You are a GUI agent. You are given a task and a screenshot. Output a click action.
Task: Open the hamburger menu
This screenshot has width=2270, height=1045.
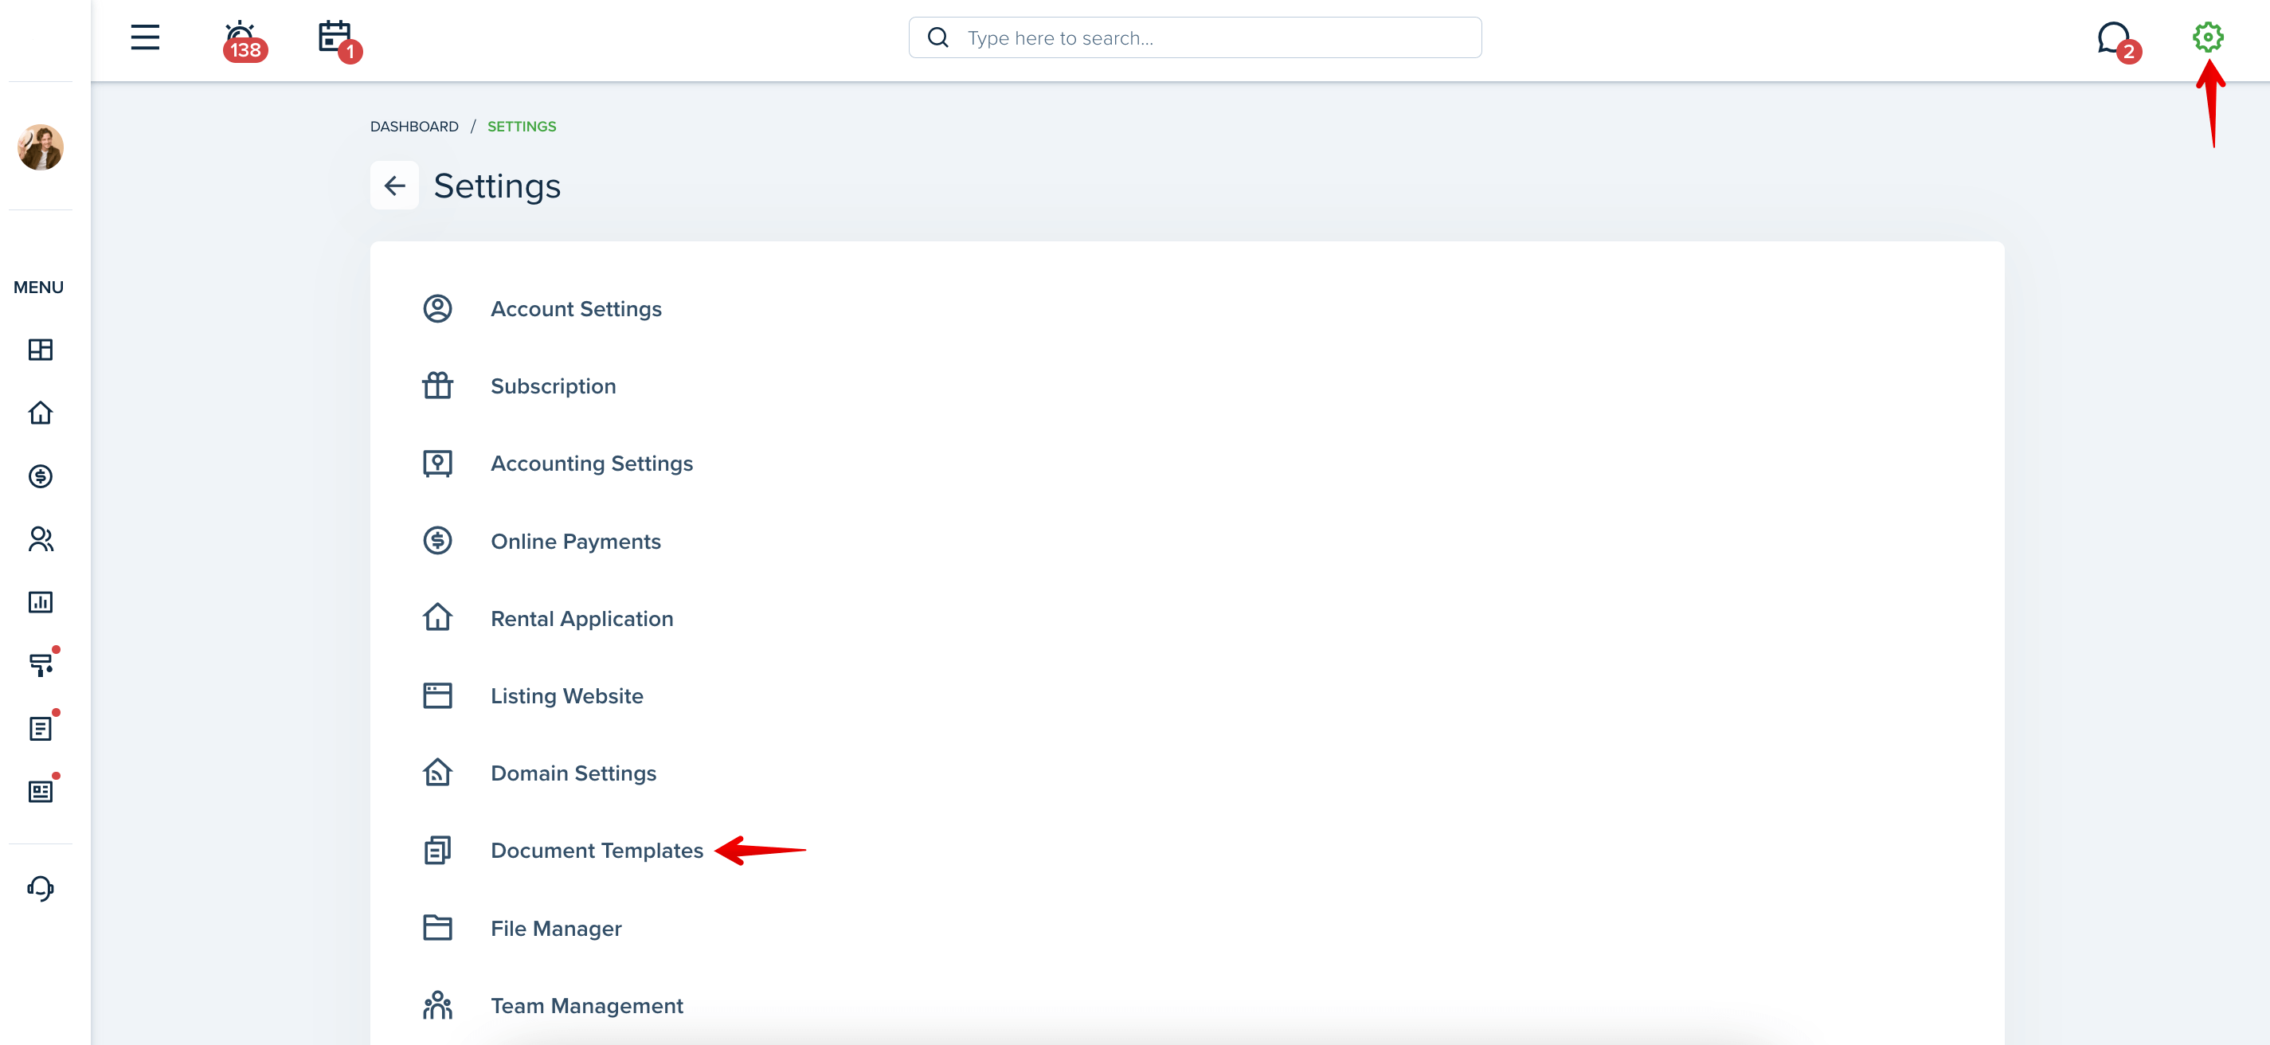tap(146, 37)
